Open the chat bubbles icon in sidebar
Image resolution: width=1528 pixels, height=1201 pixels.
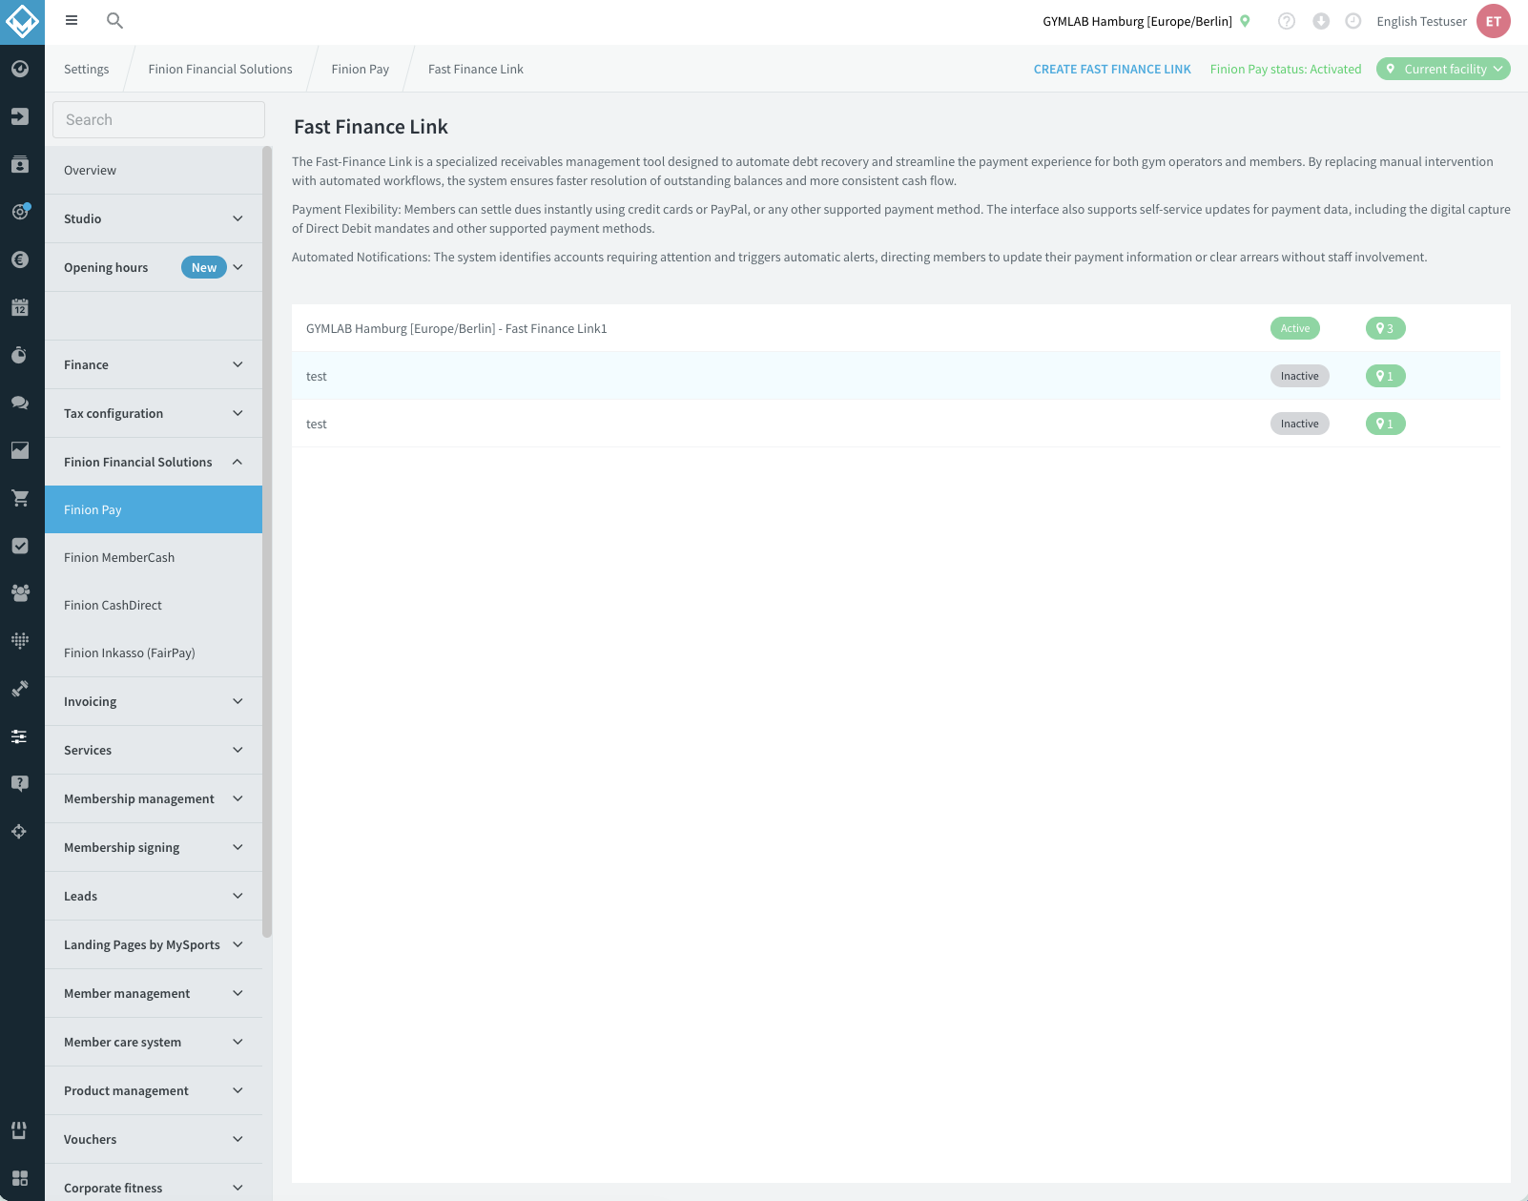coord(20,403)
